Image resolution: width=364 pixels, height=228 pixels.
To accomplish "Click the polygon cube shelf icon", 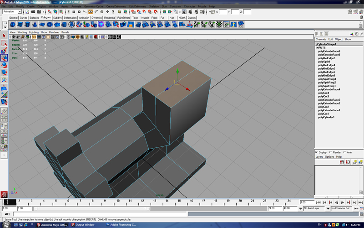I will coord(21,24).
